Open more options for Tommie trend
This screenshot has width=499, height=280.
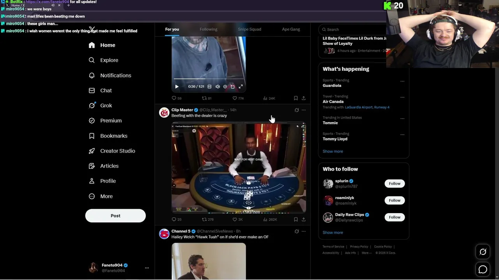(402, 119)
